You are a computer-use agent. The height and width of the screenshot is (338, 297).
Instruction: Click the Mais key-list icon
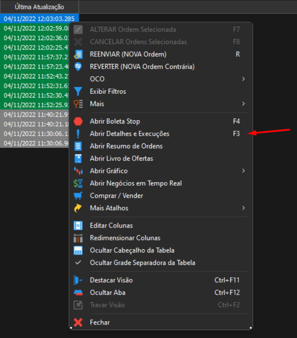[78, 104]
